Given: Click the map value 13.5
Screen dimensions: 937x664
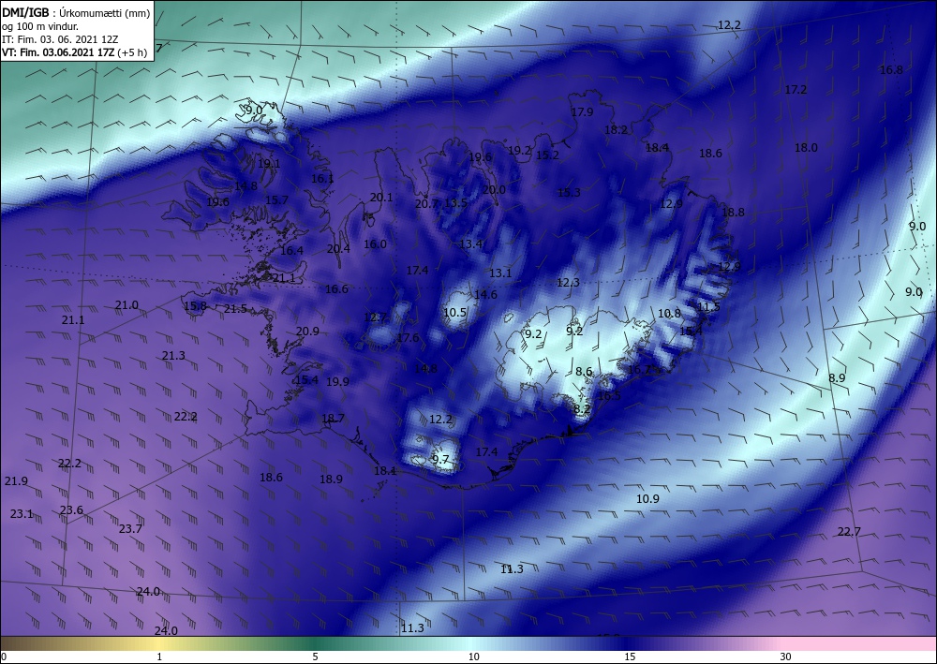Looking at the screenshot, I should click(x=455, y=202).
